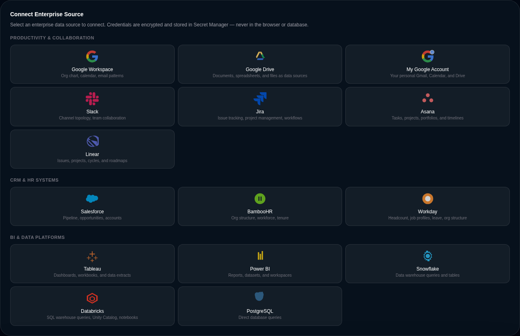Select the Google Workspace card title
The height and width of the screenshot is (336, 520).
click(92, 69)
